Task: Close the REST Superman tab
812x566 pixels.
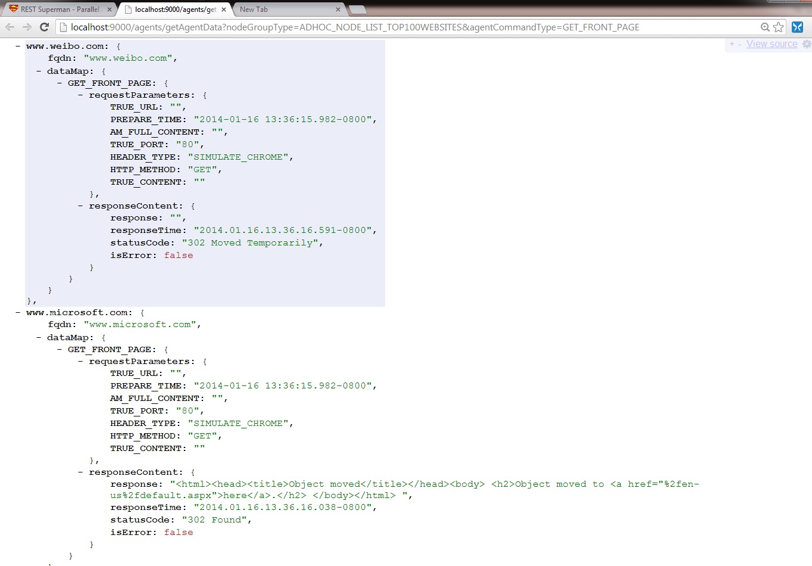Action: (109, 10)
